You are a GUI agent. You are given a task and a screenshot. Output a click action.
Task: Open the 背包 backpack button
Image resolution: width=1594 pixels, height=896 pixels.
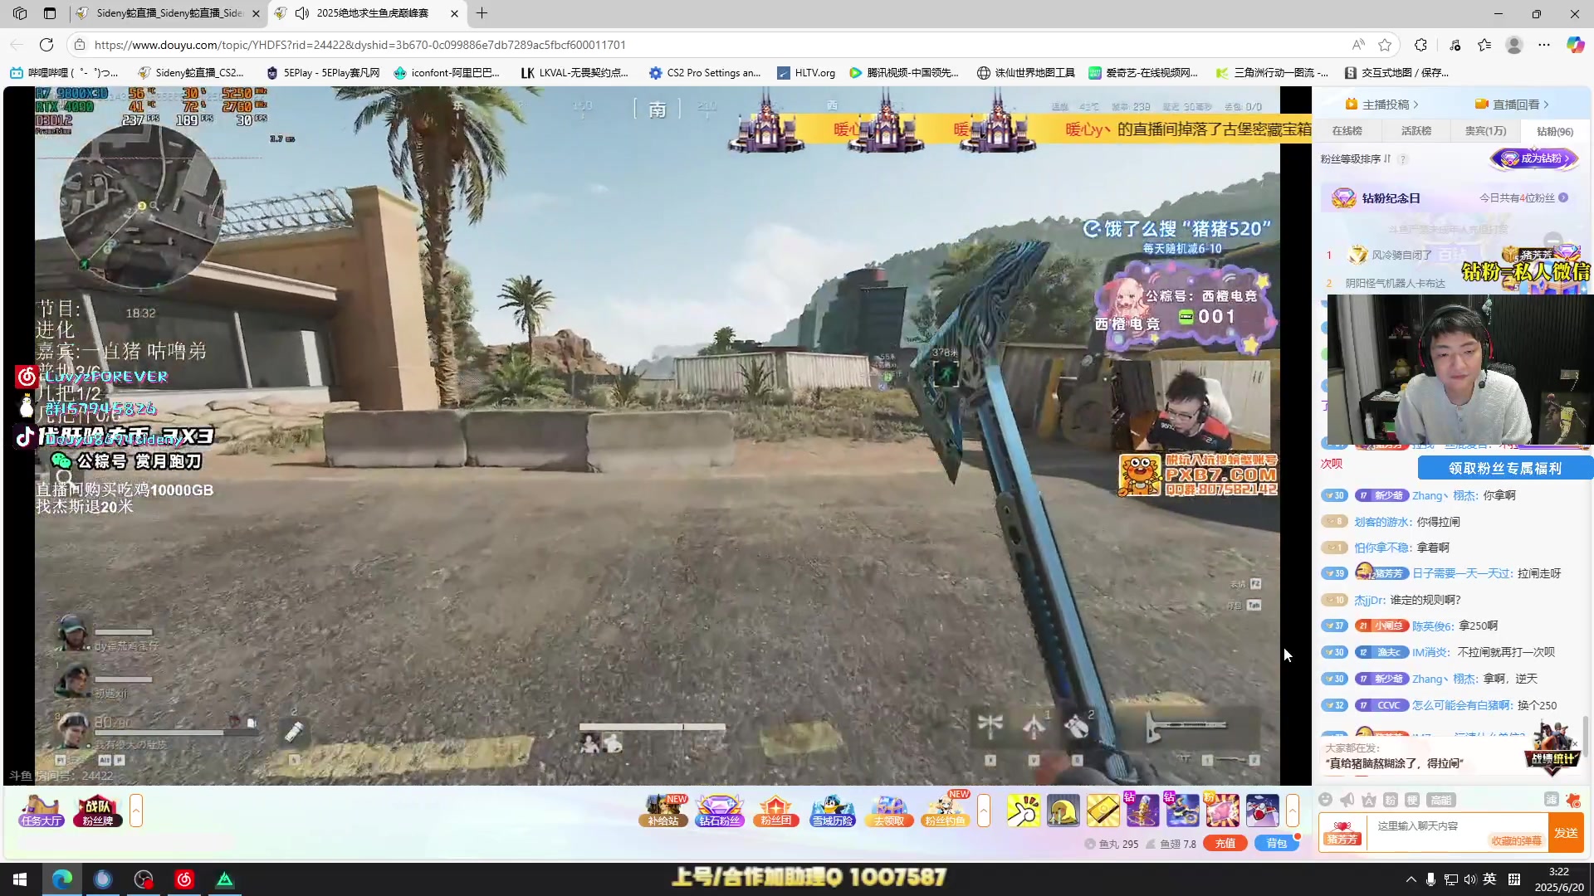(1277, 844)
